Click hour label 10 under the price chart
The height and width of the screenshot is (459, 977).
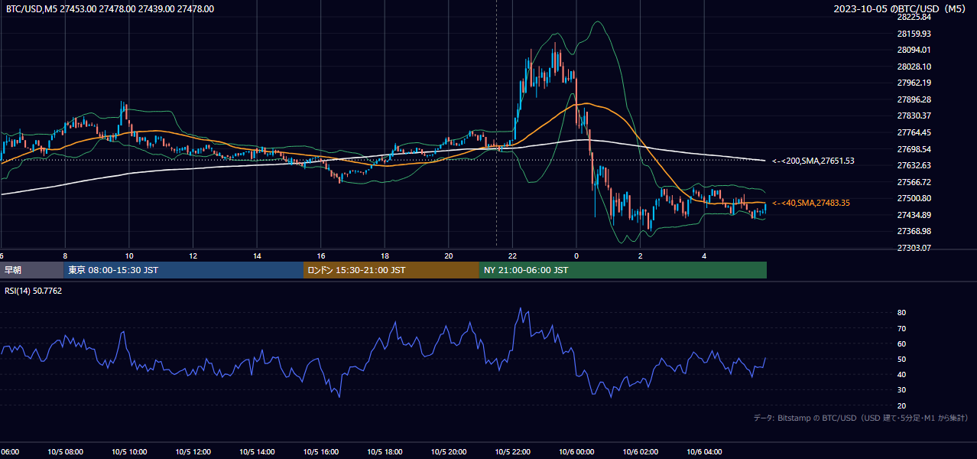(x=129, y=256)
